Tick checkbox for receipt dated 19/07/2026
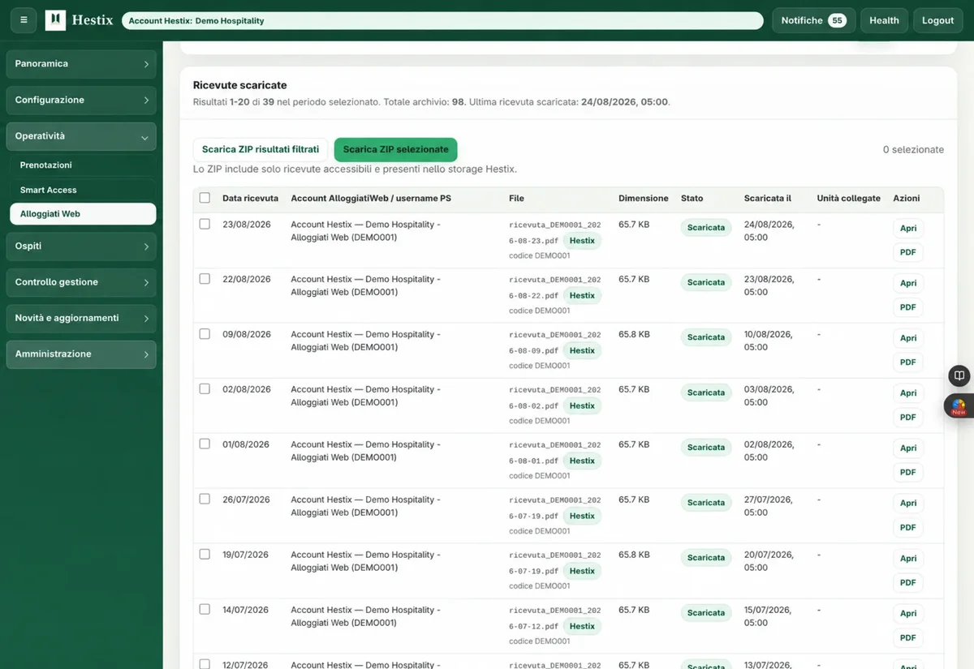The image size is (974, 669). [x=205, y=555]
